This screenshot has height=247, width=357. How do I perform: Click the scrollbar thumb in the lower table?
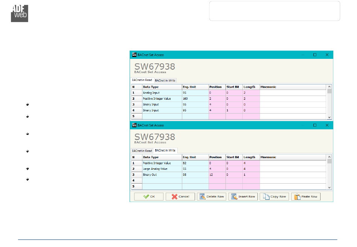click(329, 161)
